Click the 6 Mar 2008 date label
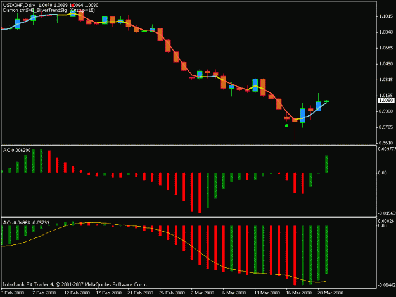 click(234, 293)
